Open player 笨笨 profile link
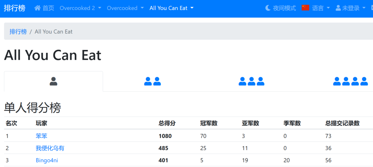Image resolution: width=373 pixels, height=167 pixels. 42,136
